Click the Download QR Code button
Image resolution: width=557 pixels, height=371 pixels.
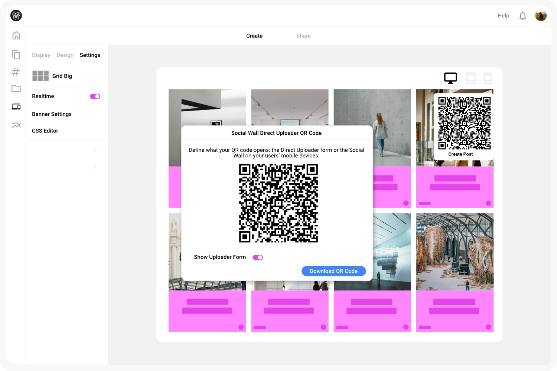pos(333,271)
